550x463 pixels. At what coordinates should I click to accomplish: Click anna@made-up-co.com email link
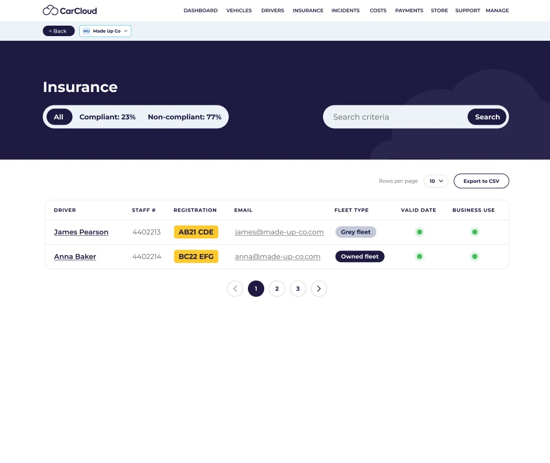tap(278, 257)
